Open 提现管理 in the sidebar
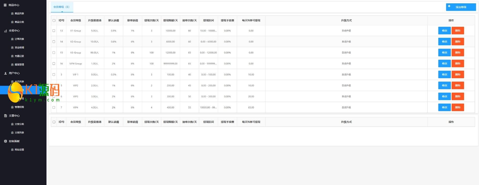479x185 pixels. [19, 65]
